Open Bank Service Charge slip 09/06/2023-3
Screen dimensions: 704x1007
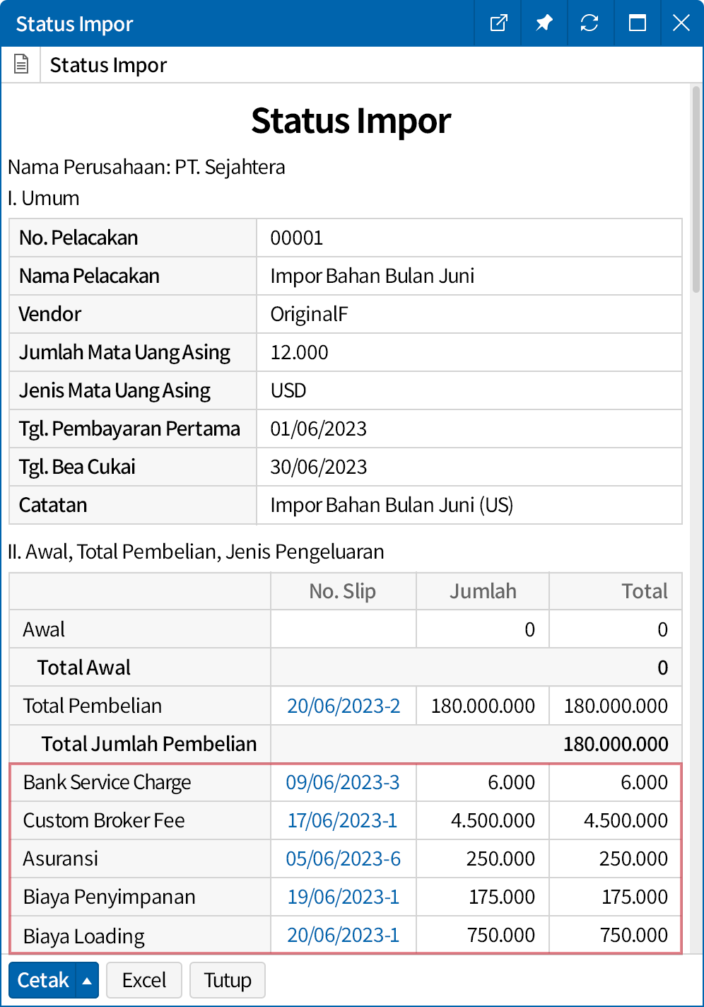[343, 782]
